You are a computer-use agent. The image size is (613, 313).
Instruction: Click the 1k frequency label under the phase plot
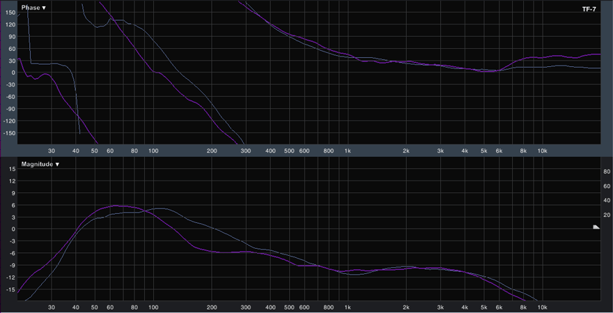347,151
